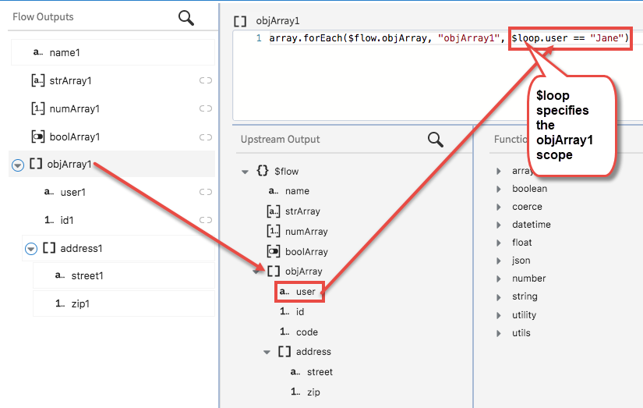The image size is (643, 408).
Task: Expand the json function category
Action: tap(499, 261)
